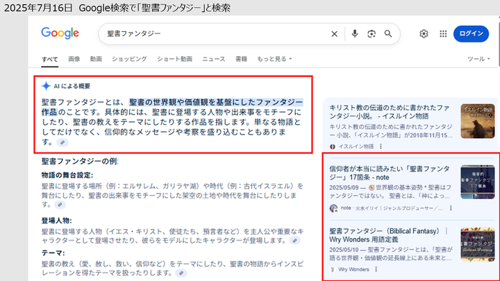Screen dimensions: 500x281
Task: Switch to the ニュース tab
Action: pyautogui.click(x=214, y=59)
